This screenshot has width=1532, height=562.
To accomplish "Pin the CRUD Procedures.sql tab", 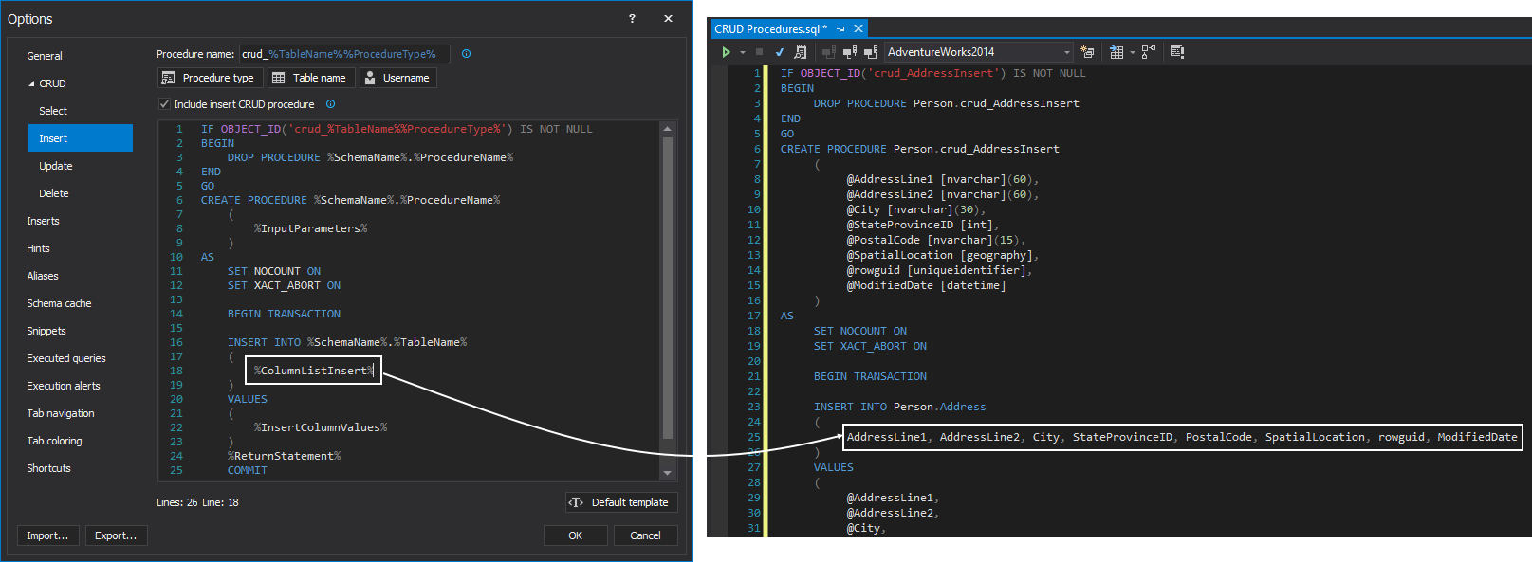I will pyautogui.click(x=840, y=29).
